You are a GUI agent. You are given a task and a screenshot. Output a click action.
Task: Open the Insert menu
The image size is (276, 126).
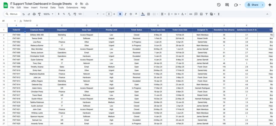point(34,8)
